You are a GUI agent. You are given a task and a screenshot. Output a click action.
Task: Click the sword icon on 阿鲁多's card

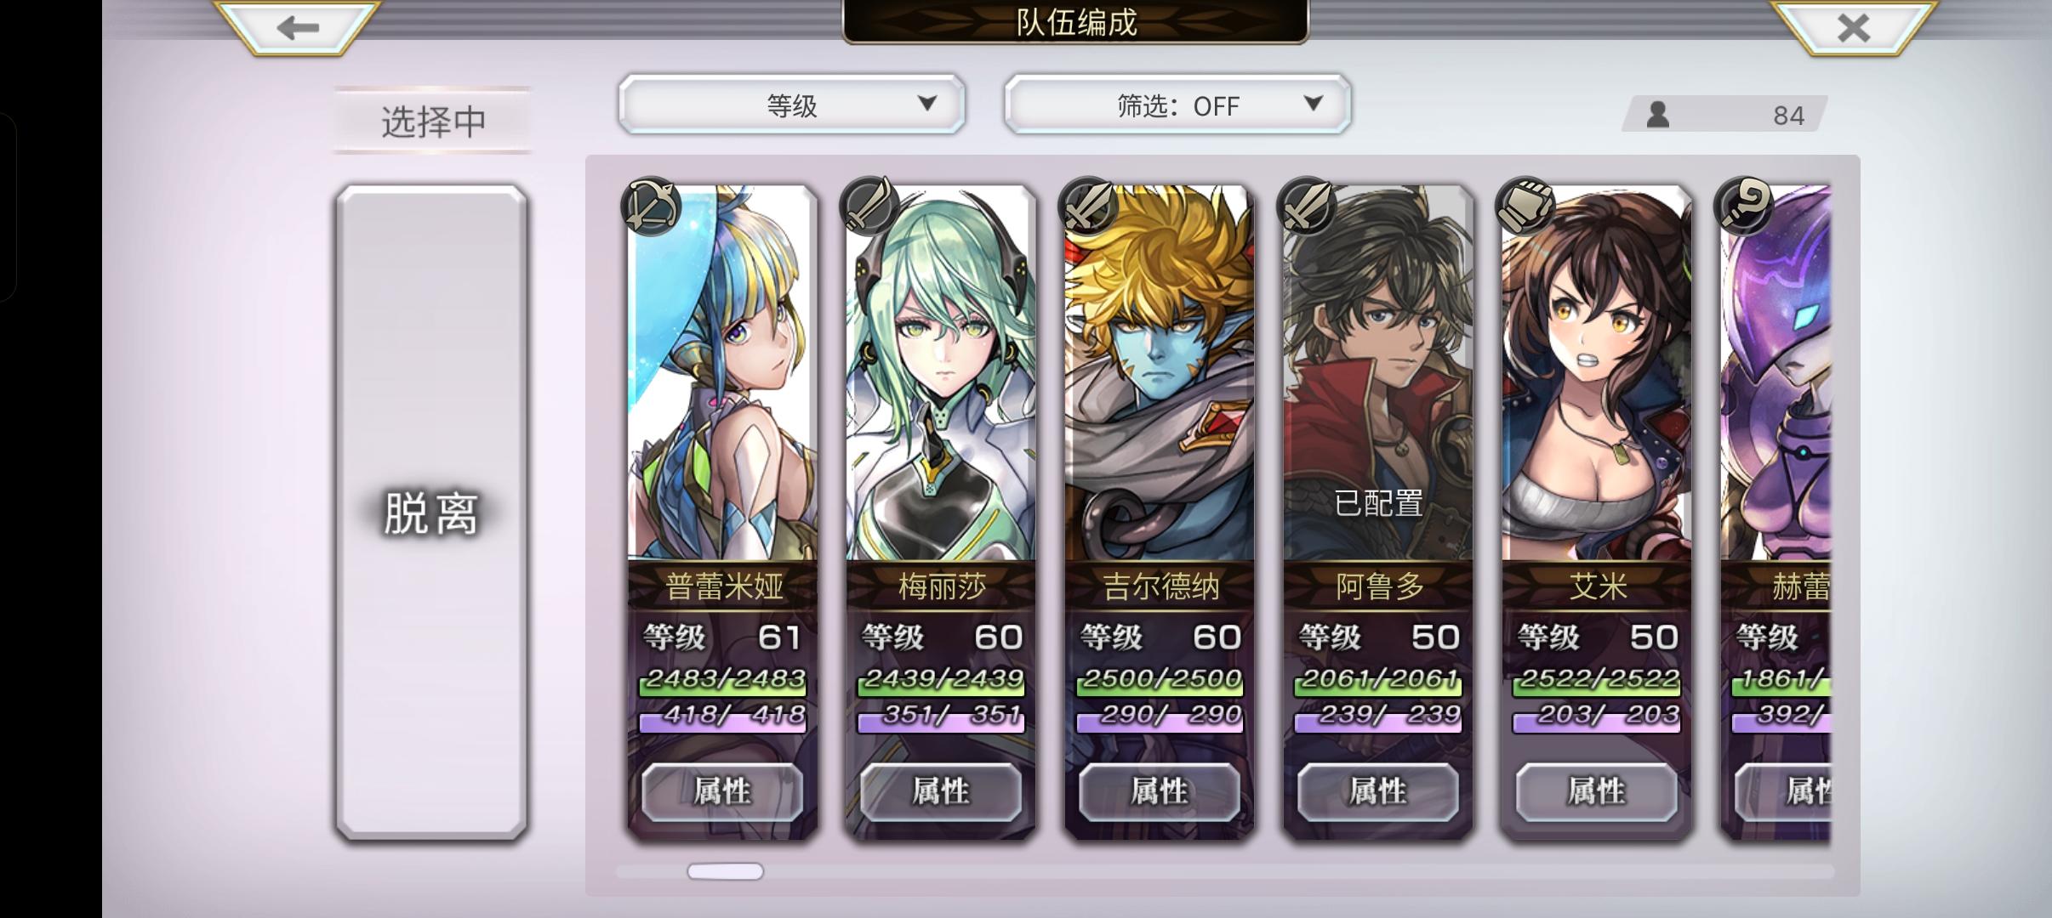1307,206
